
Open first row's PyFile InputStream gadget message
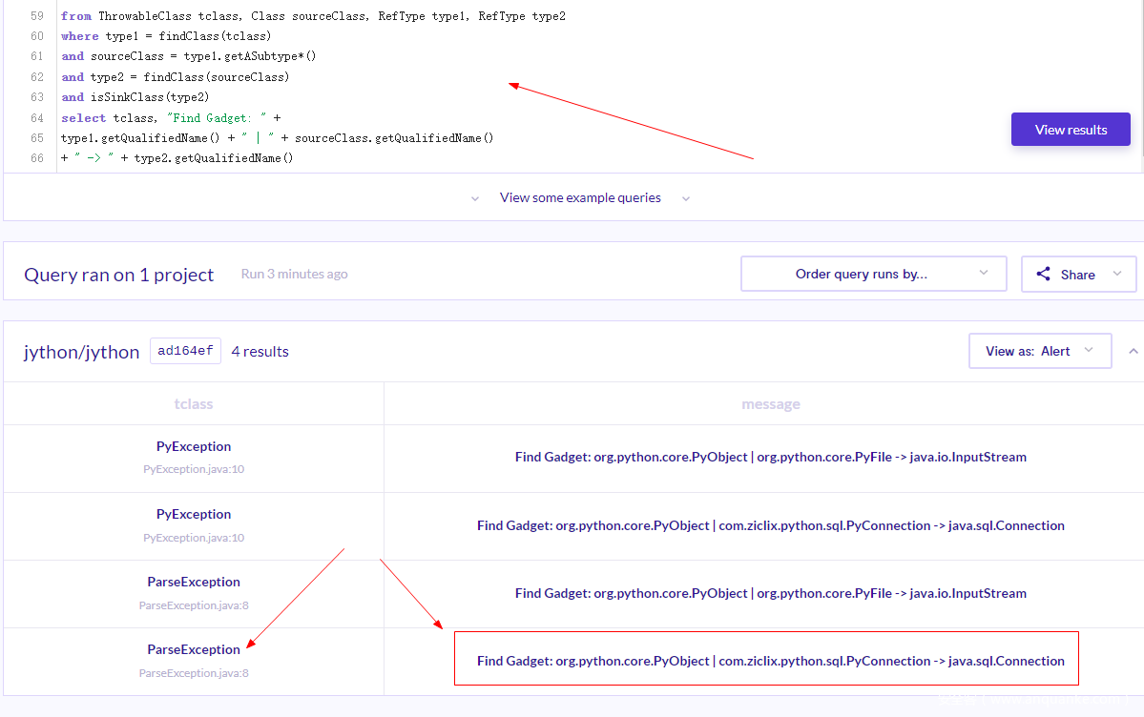770,457
